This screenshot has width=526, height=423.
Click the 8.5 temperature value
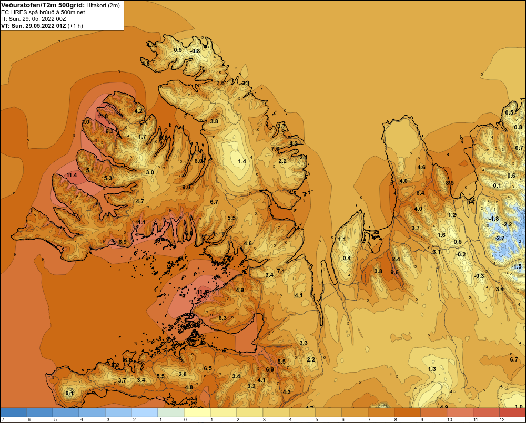click(x=450, y=183)
